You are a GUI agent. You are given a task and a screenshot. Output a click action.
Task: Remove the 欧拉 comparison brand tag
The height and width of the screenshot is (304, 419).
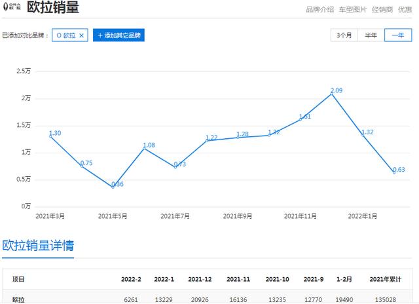point(81,35)
